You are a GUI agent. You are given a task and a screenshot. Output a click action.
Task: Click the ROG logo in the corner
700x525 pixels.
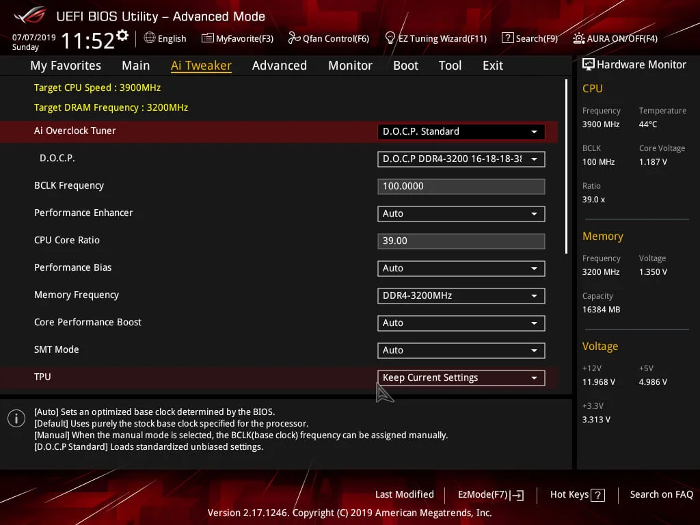[28, 16]
